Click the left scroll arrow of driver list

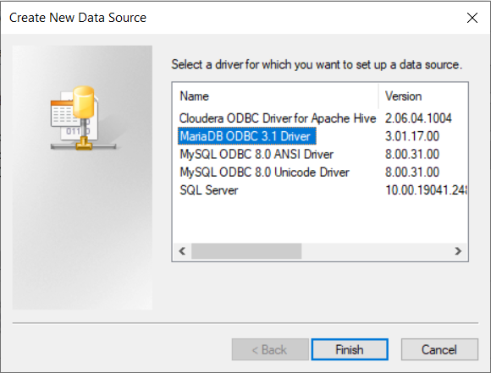[x=182, y=251]
